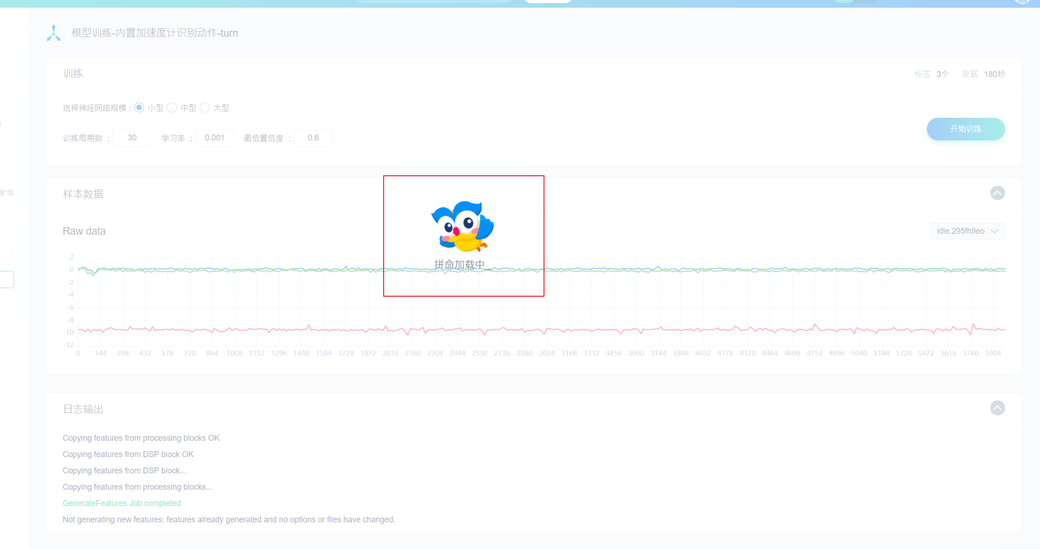Click the chevron icon in 日志输出 header
The height and width of the screenshot is (549, 1040).
pyautogui.click(x=997, y=408)
